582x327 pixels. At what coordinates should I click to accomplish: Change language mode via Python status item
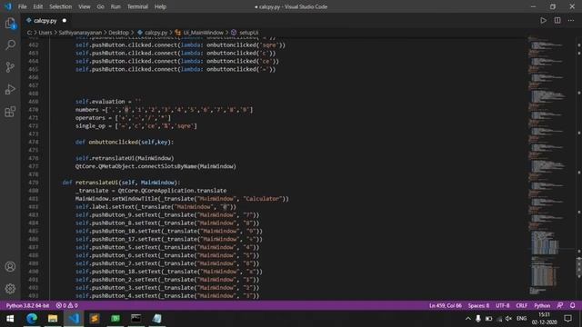tap(542, 305)
